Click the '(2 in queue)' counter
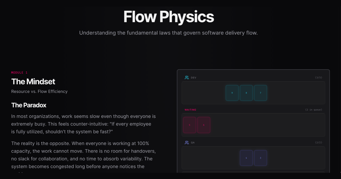Image resolution: width=341 pixels, height=179 pixels. [x=314, y=110]
